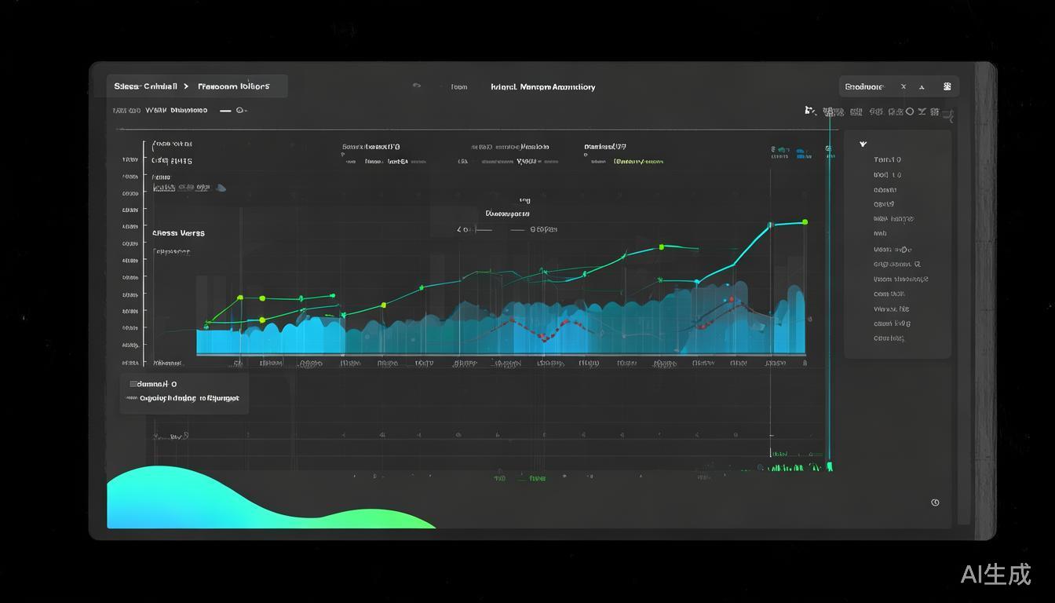
Task: Select the second breadcrumb item, Fraooom
Action: (x=233, y=86)
